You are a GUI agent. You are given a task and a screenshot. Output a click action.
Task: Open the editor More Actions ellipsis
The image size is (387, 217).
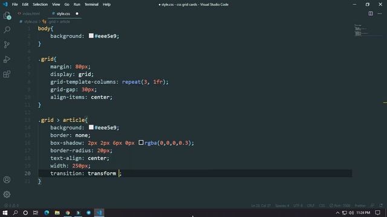pos(380,13)
